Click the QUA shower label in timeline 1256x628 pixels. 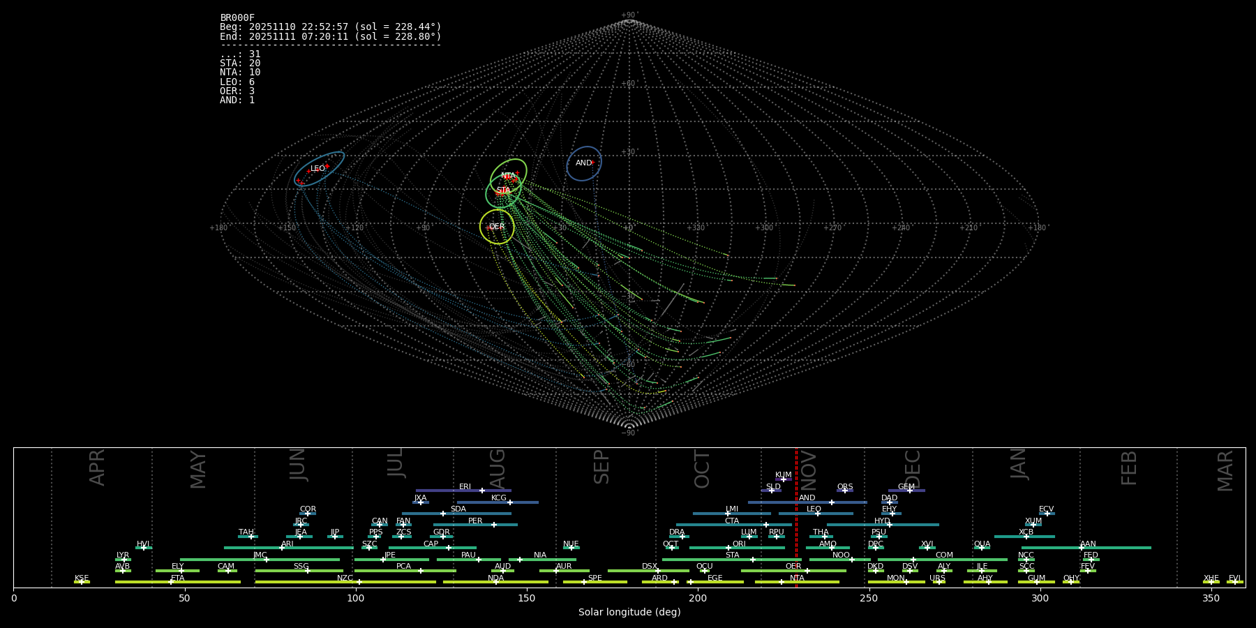point(982,544)
